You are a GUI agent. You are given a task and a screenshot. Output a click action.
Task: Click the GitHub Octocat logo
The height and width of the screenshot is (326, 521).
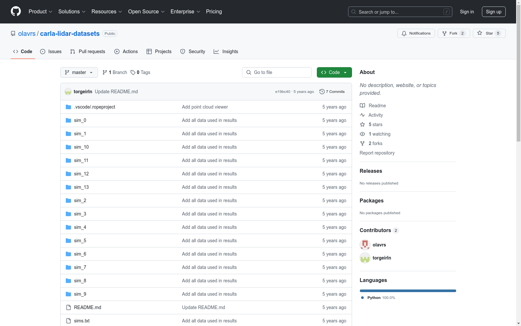pyautogui.click(x=16, y=11)
